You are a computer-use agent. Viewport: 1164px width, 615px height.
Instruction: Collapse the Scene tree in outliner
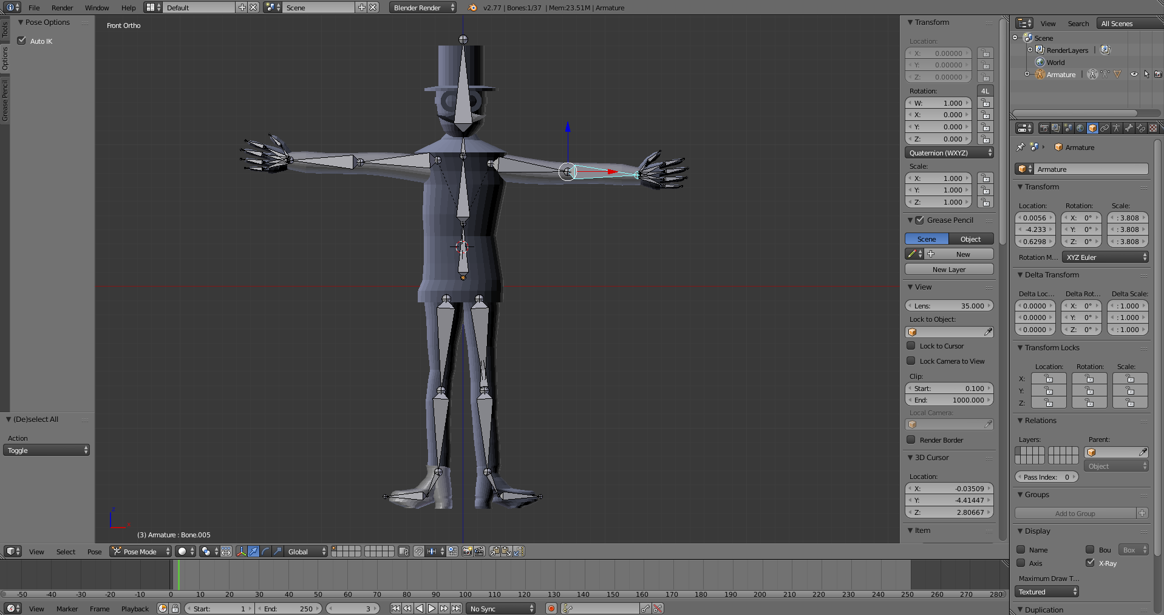[x=1015, y=38]
